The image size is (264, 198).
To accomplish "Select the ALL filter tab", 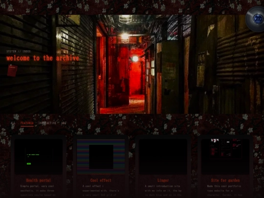I will pyautogui.click(x=13, y=123).
